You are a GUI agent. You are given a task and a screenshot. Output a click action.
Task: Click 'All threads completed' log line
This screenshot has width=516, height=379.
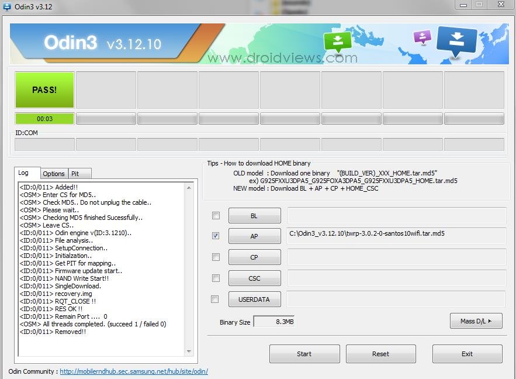[93, 324]
